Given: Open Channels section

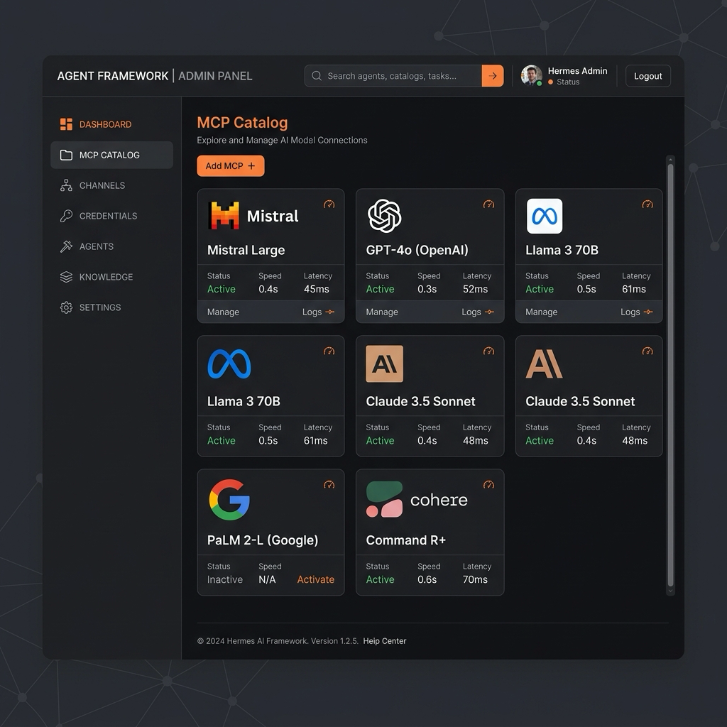Looking at the screenshot, I should click(111, 185).
